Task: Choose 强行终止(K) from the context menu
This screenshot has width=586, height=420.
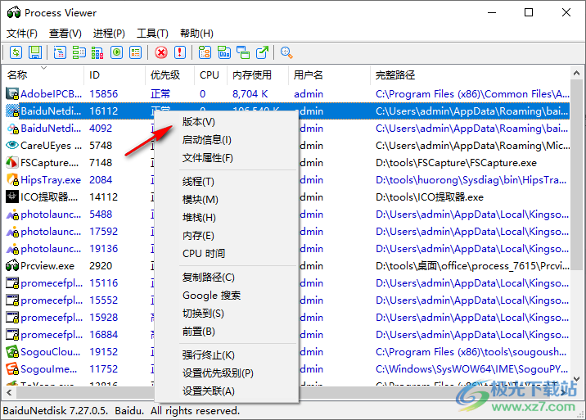Action: tap(227, 355)
